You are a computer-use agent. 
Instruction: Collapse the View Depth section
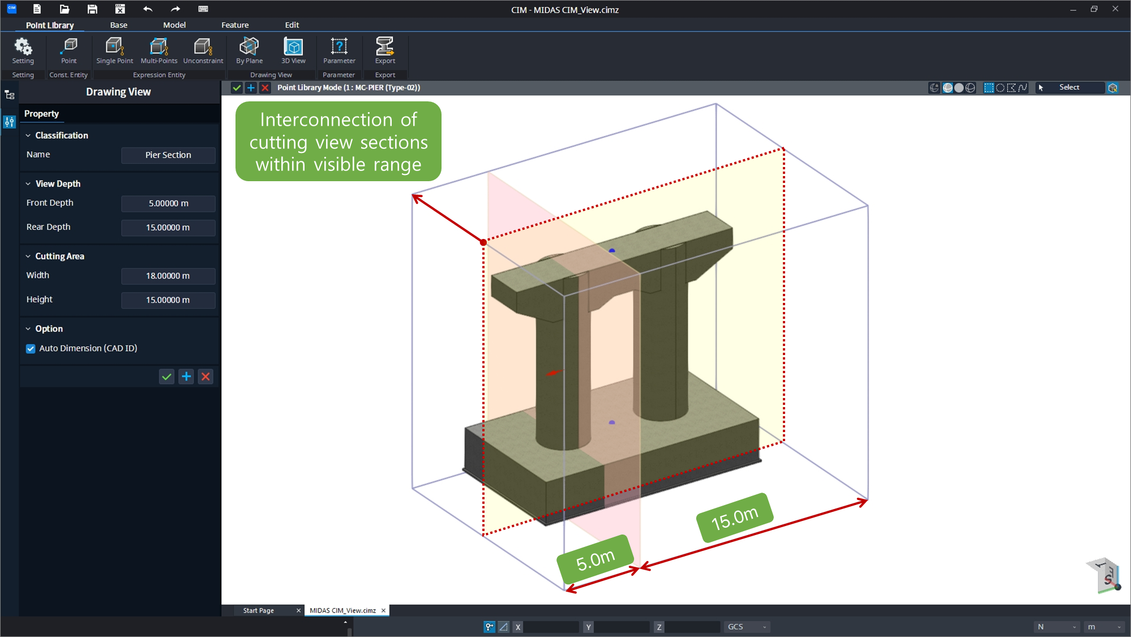click(x=28, y=184)
